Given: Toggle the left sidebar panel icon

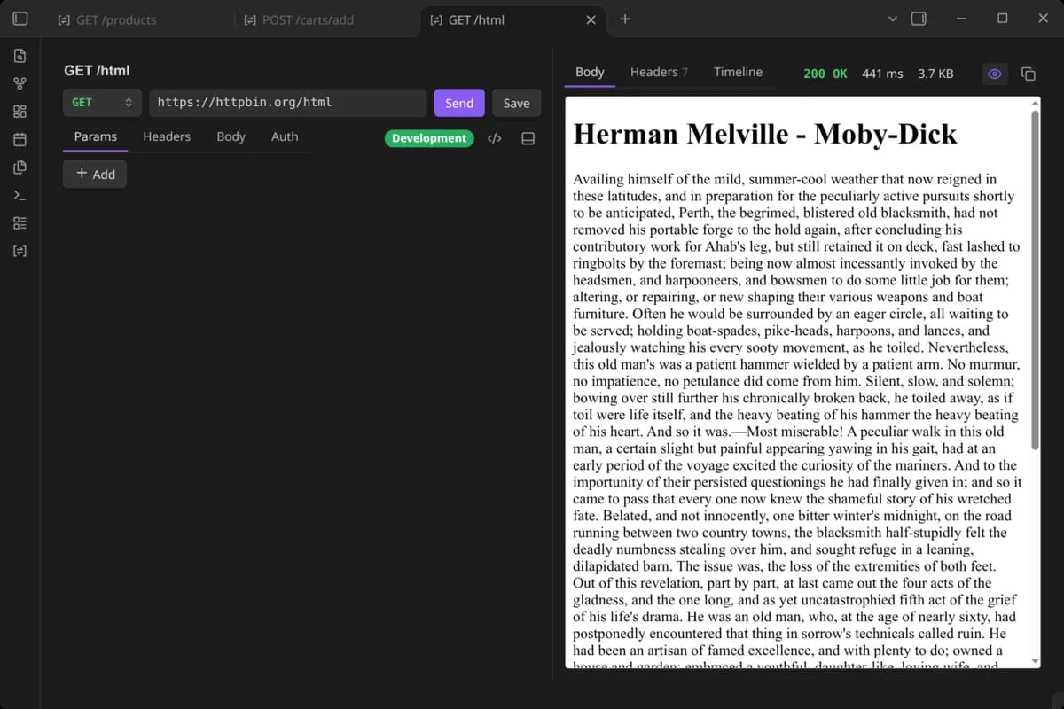Looking at the screenshot, I should (x=20, y=19).
